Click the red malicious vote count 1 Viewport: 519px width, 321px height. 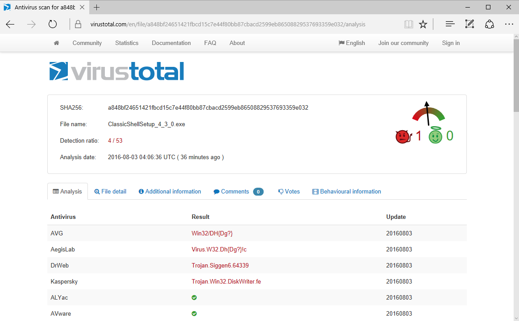pos(419,136)
